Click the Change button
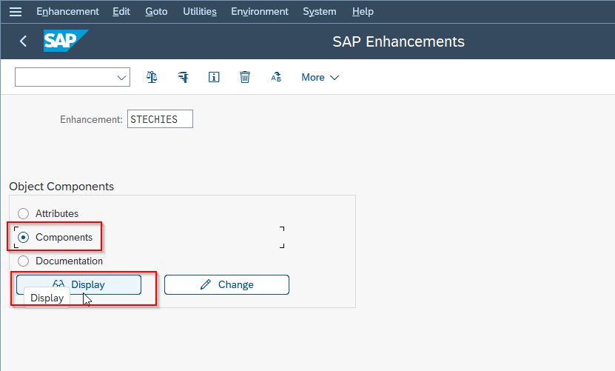Viewport: 615px width, 371px height. [226, 284]
